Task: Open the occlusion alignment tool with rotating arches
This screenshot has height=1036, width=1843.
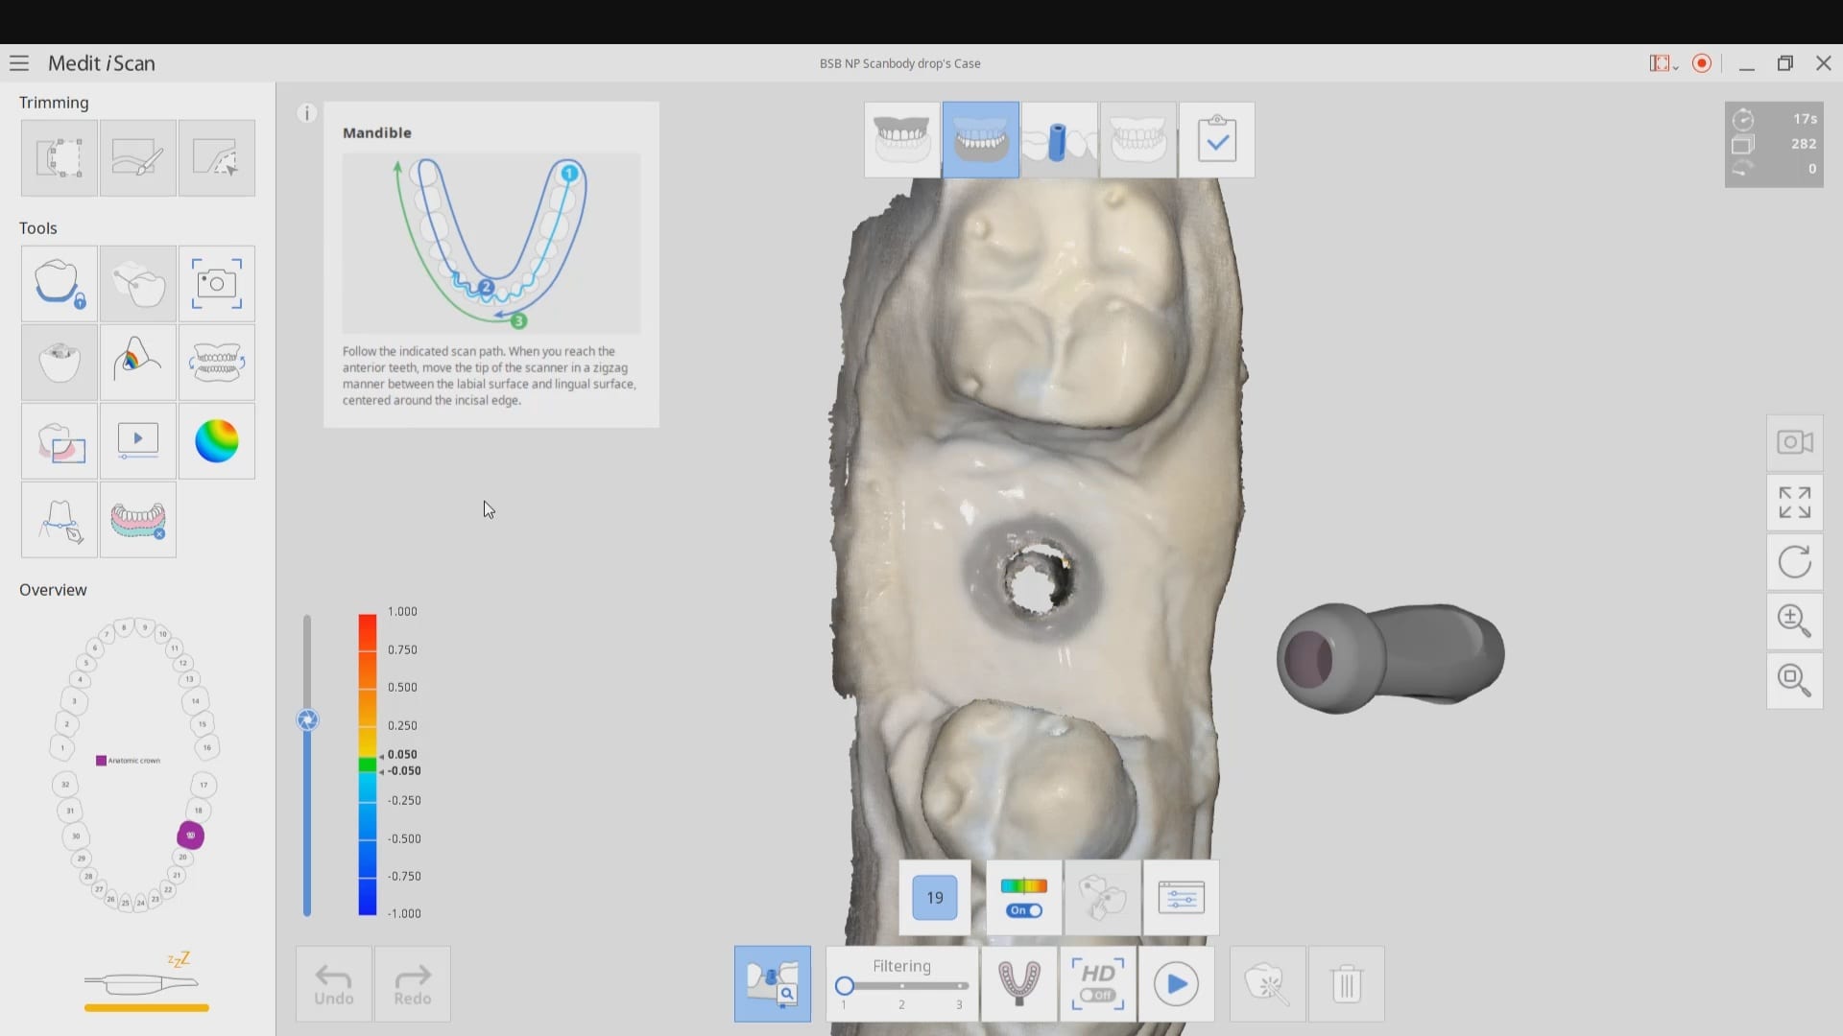Action: click(x=217, y=363)
